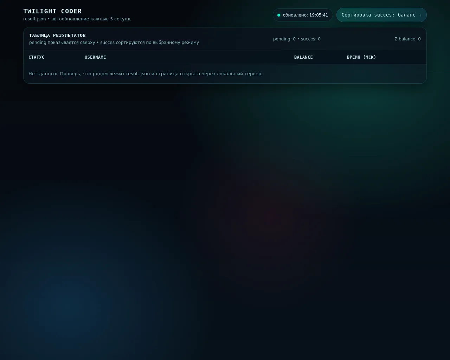This screenshot has height=360, width=450.
Task: Click the ТАБЛИЦА РЕЗУЛЬТАТОВ heading
Action: point(57,36)
